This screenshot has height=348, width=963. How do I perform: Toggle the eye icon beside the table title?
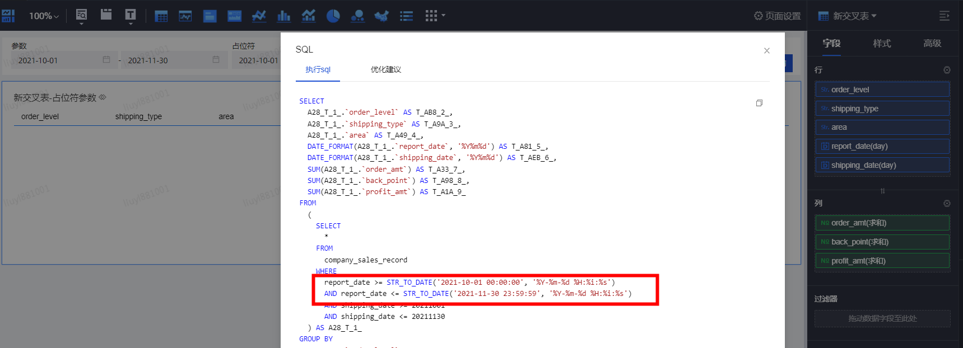tap(103, 97)
